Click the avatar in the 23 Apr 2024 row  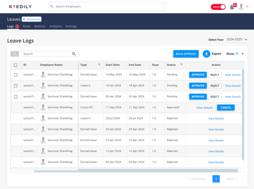coord(43,140)
